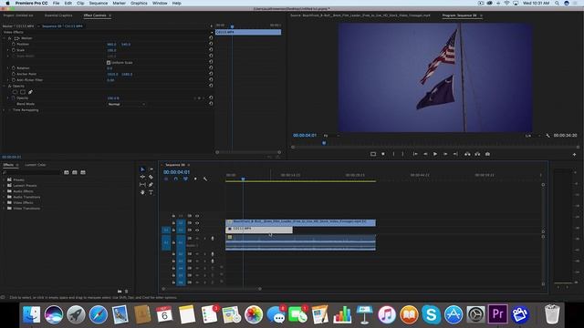
Task: Expand the Presets folder in Effects
Action: [4, 179]
